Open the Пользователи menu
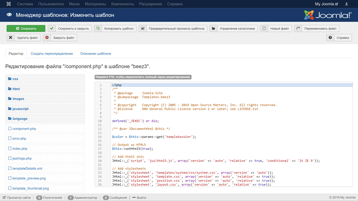358x201 pixels. point(51,4)
